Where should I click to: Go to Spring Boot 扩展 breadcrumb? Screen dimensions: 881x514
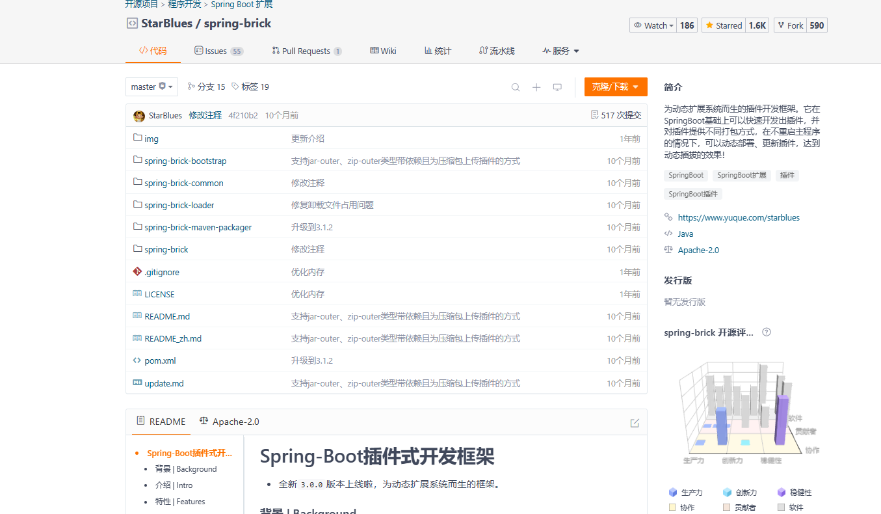242,5
